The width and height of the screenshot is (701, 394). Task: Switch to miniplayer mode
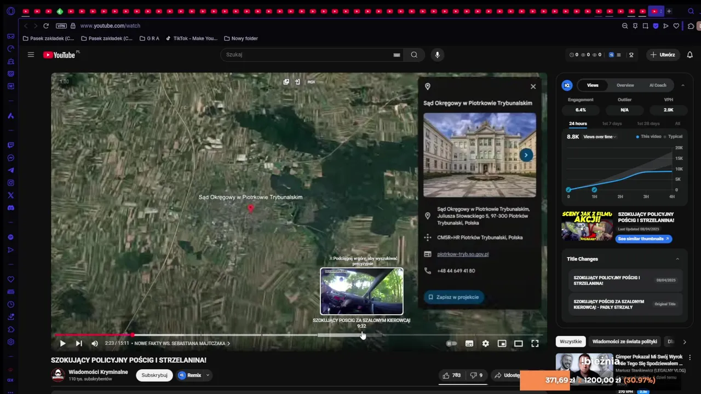point(502,344)
